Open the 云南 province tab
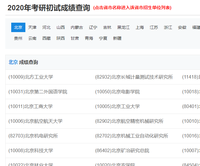200x166 pixels. [32, 38]
